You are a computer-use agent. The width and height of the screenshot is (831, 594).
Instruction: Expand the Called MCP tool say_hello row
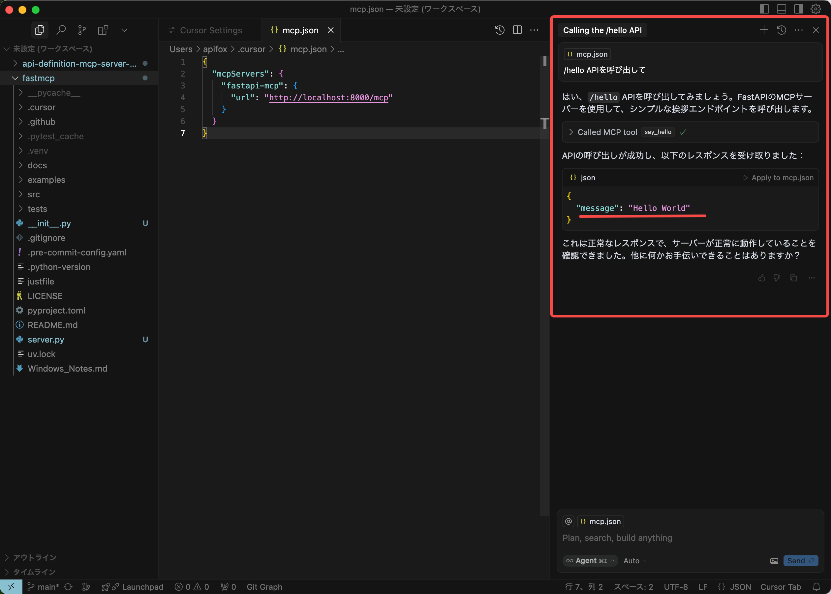(607, 132)
